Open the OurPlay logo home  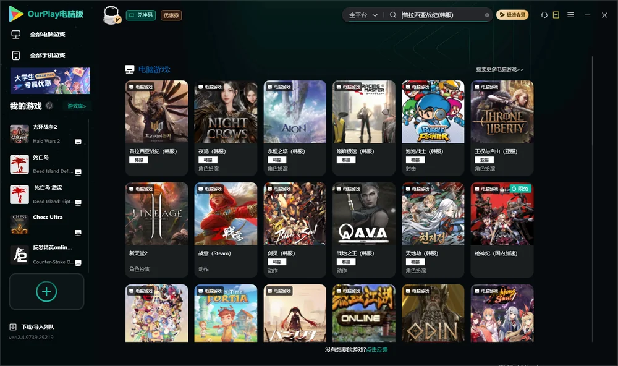tap(46, 14)
